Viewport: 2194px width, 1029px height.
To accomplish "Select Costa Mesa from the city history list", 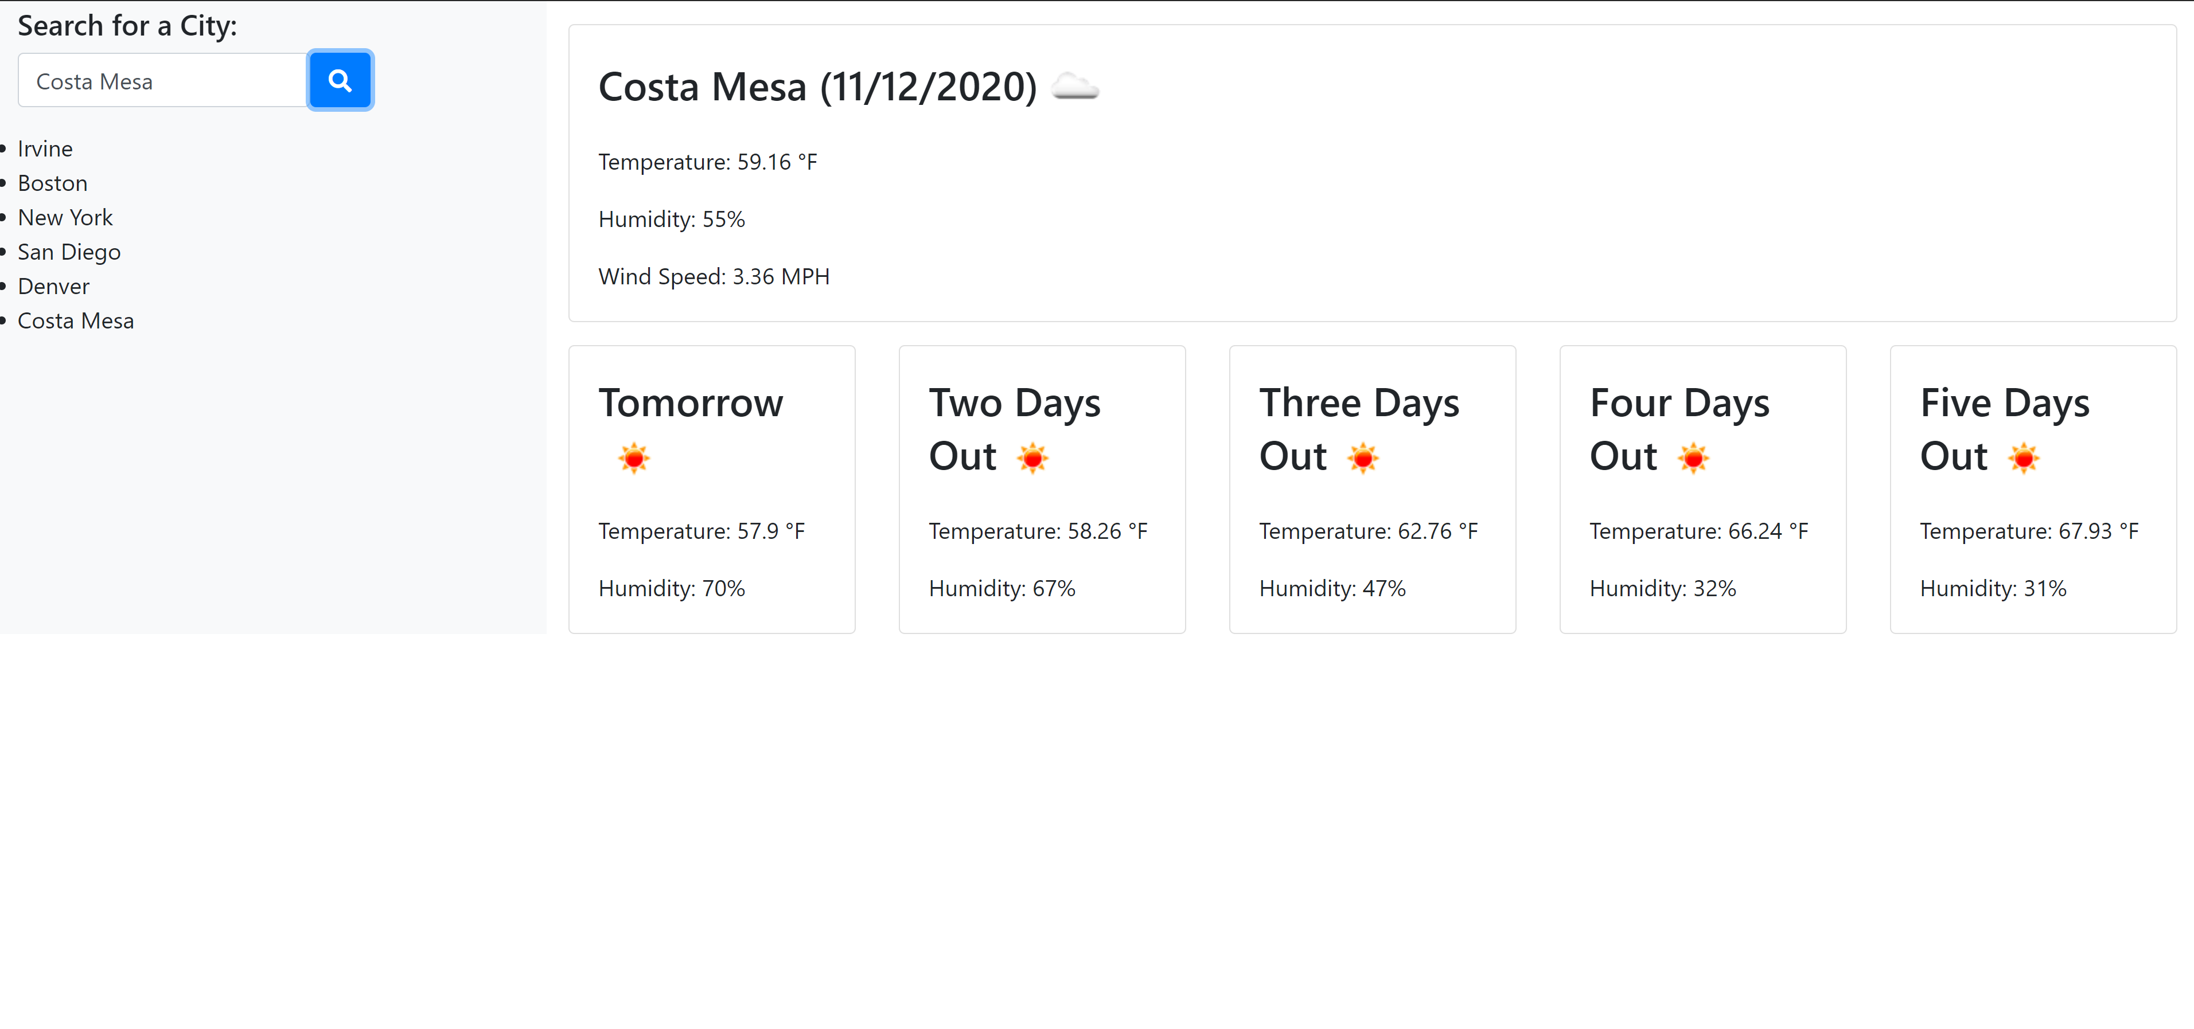I will (x=76, y=321).
